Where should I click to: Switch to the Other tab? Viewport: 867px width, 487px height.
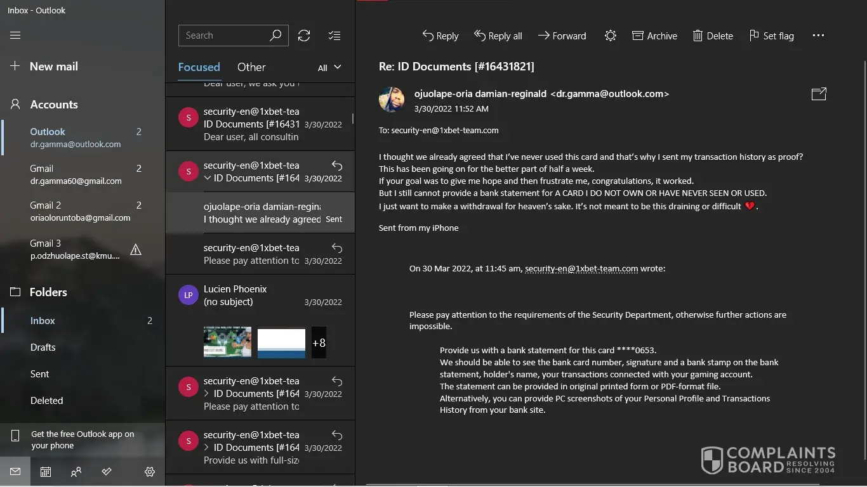click(251, 67)
